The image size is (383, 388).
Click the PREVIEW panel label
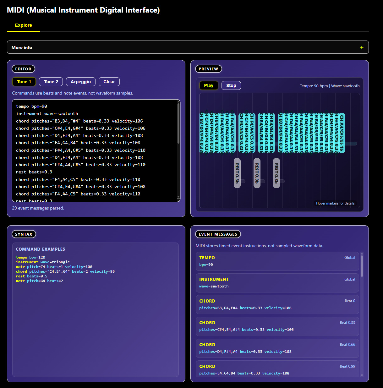pyautogui.click(x=208, y=69)
